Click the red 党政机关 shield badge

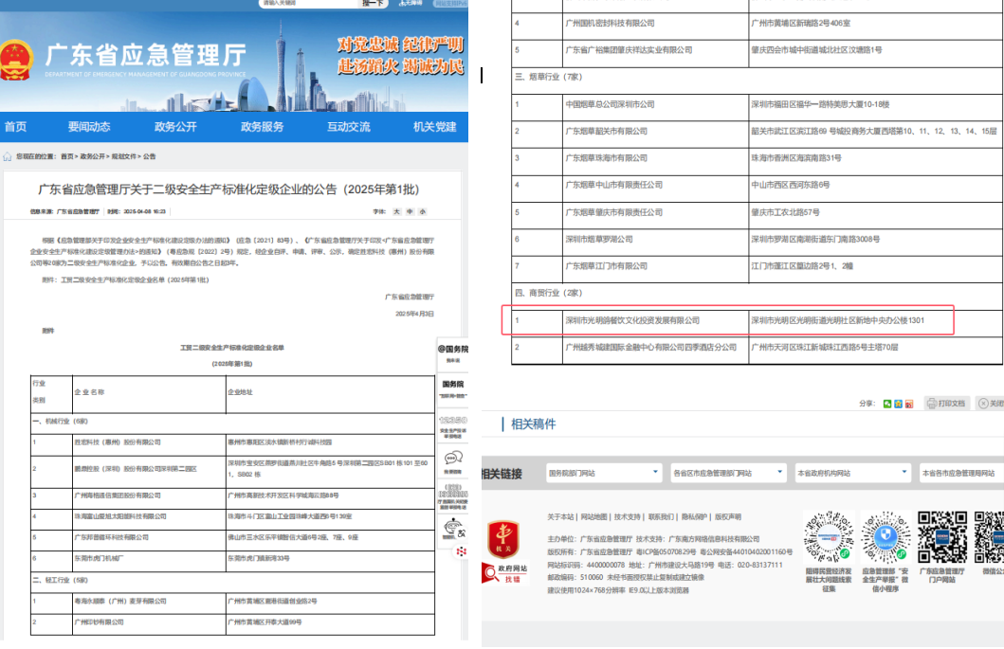click(x=502, y=537)
